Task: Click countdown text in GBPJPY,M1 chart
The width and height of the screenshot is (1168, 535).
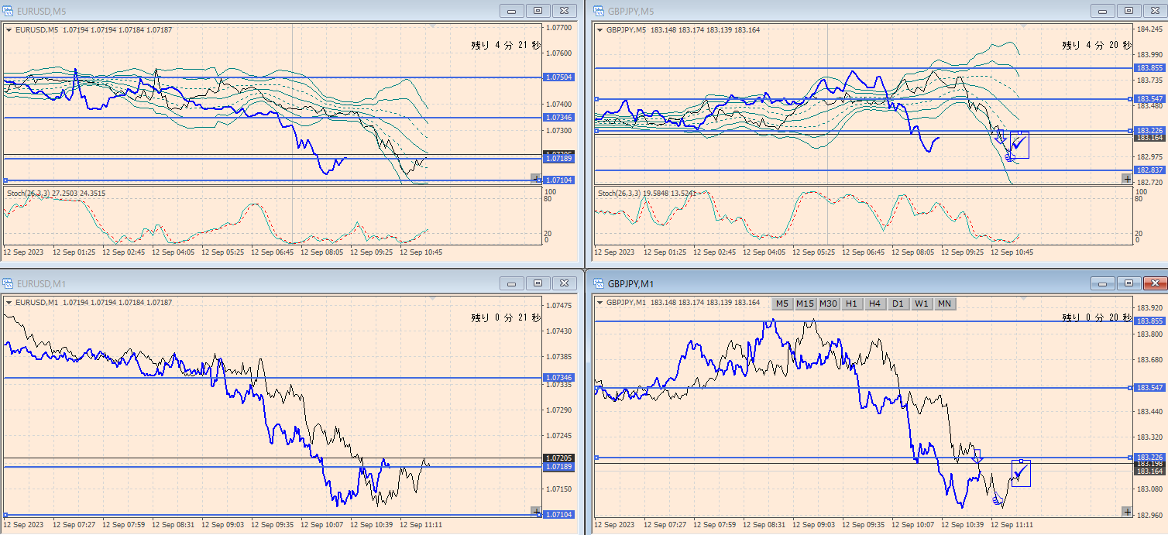Action: click(1097, 317)
